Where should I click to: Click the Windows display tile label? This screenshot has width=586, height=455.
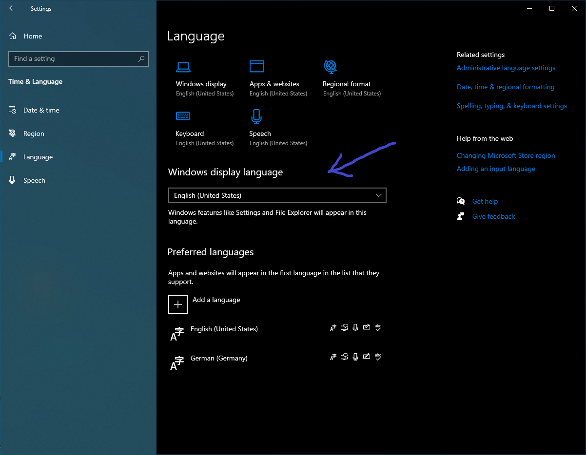click(201, 84)
